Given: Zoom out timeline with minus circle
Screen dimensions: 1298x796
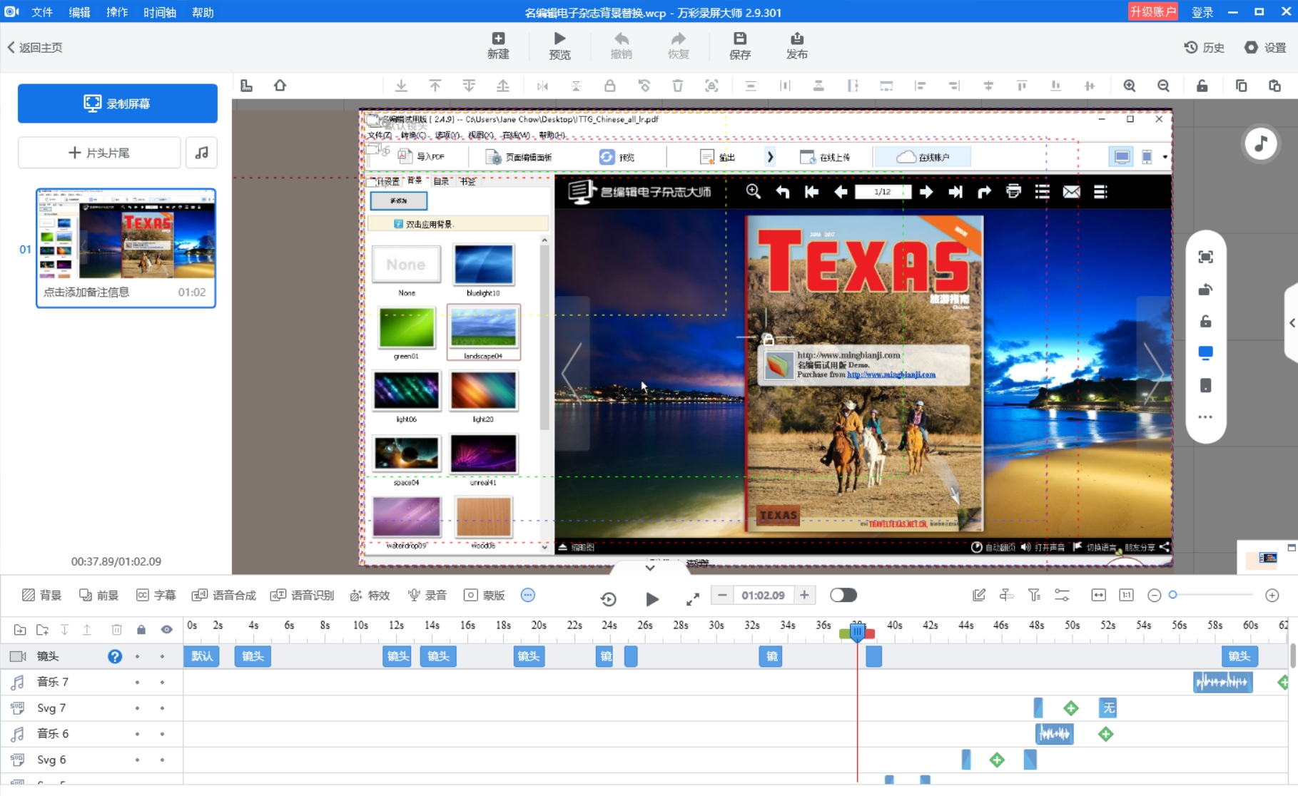Looking at the screenshot, I should click(x=1154, y=595).
